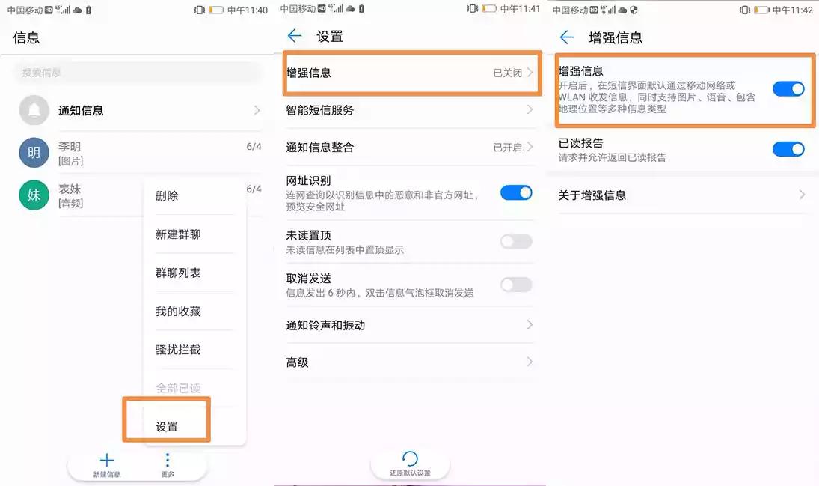
Task: Tap the New Message plus icon
Action: (x=107, y=461)
